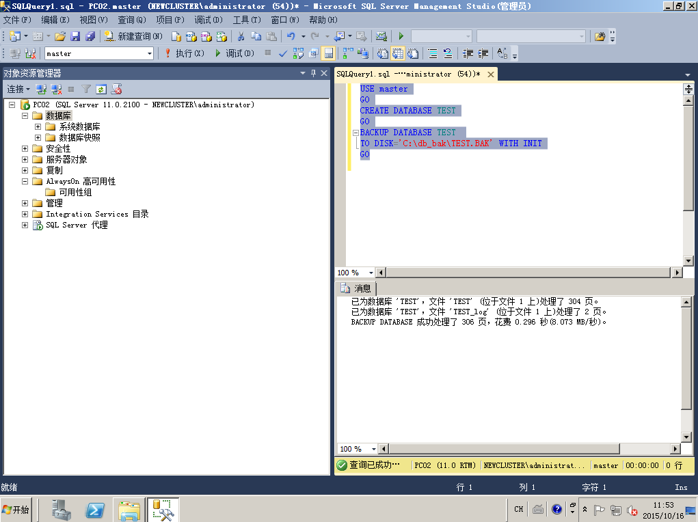Viewport: 698px width, 522px height.
Task: Click the parse query checkmark icon
Action: pos(283,53)
